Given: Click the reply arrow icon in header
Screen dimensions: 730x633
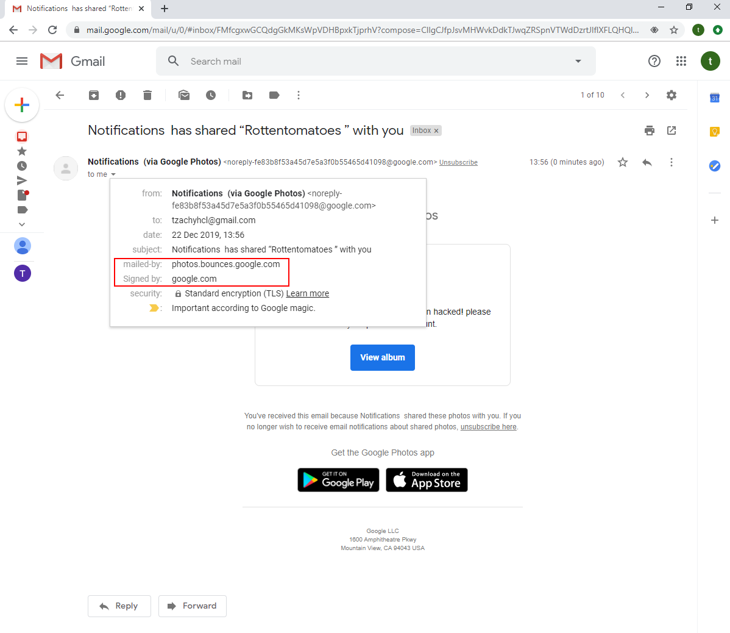Looking at the screenshot, I should [x=647, y=162].
